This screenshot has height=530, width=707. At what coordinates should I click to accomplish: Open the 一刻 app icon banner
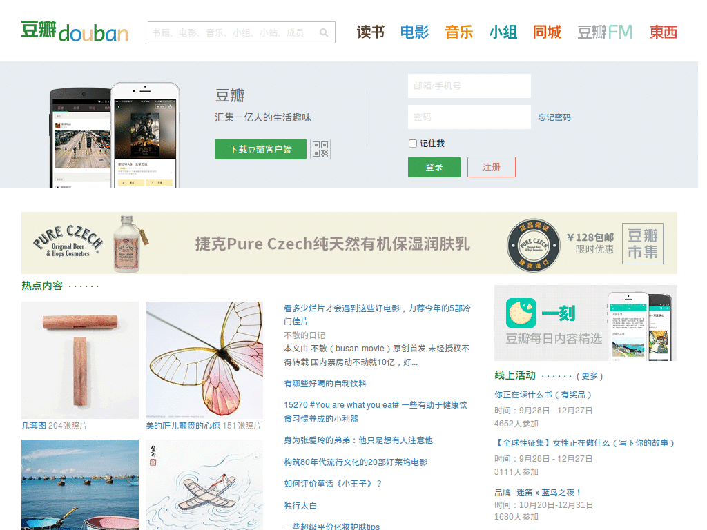coord(585,323)
